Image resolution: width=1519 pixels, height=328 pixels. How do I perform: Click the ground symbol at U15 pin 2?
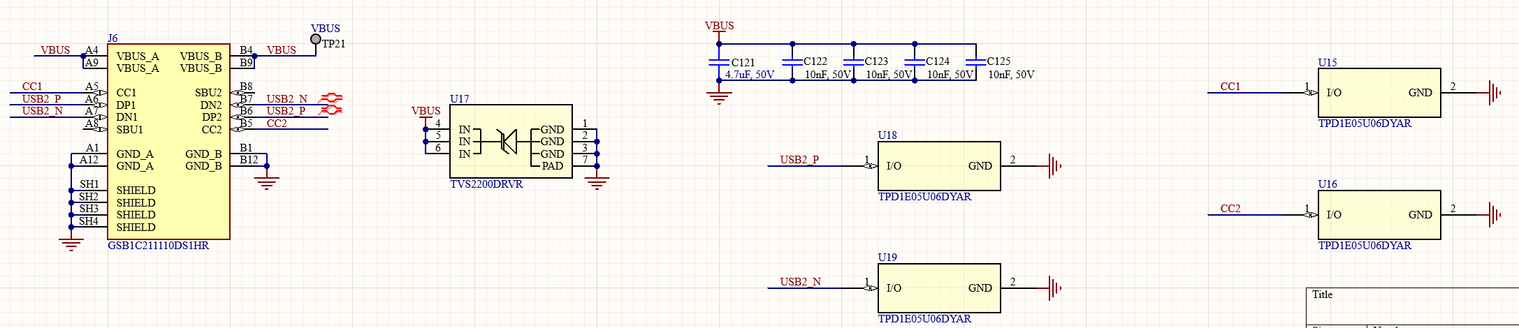[x=1495, y=93]
